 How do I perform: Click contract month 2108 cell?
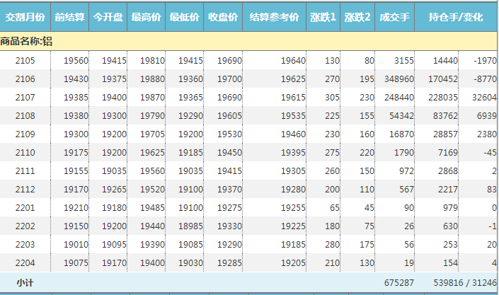point(25,116)
